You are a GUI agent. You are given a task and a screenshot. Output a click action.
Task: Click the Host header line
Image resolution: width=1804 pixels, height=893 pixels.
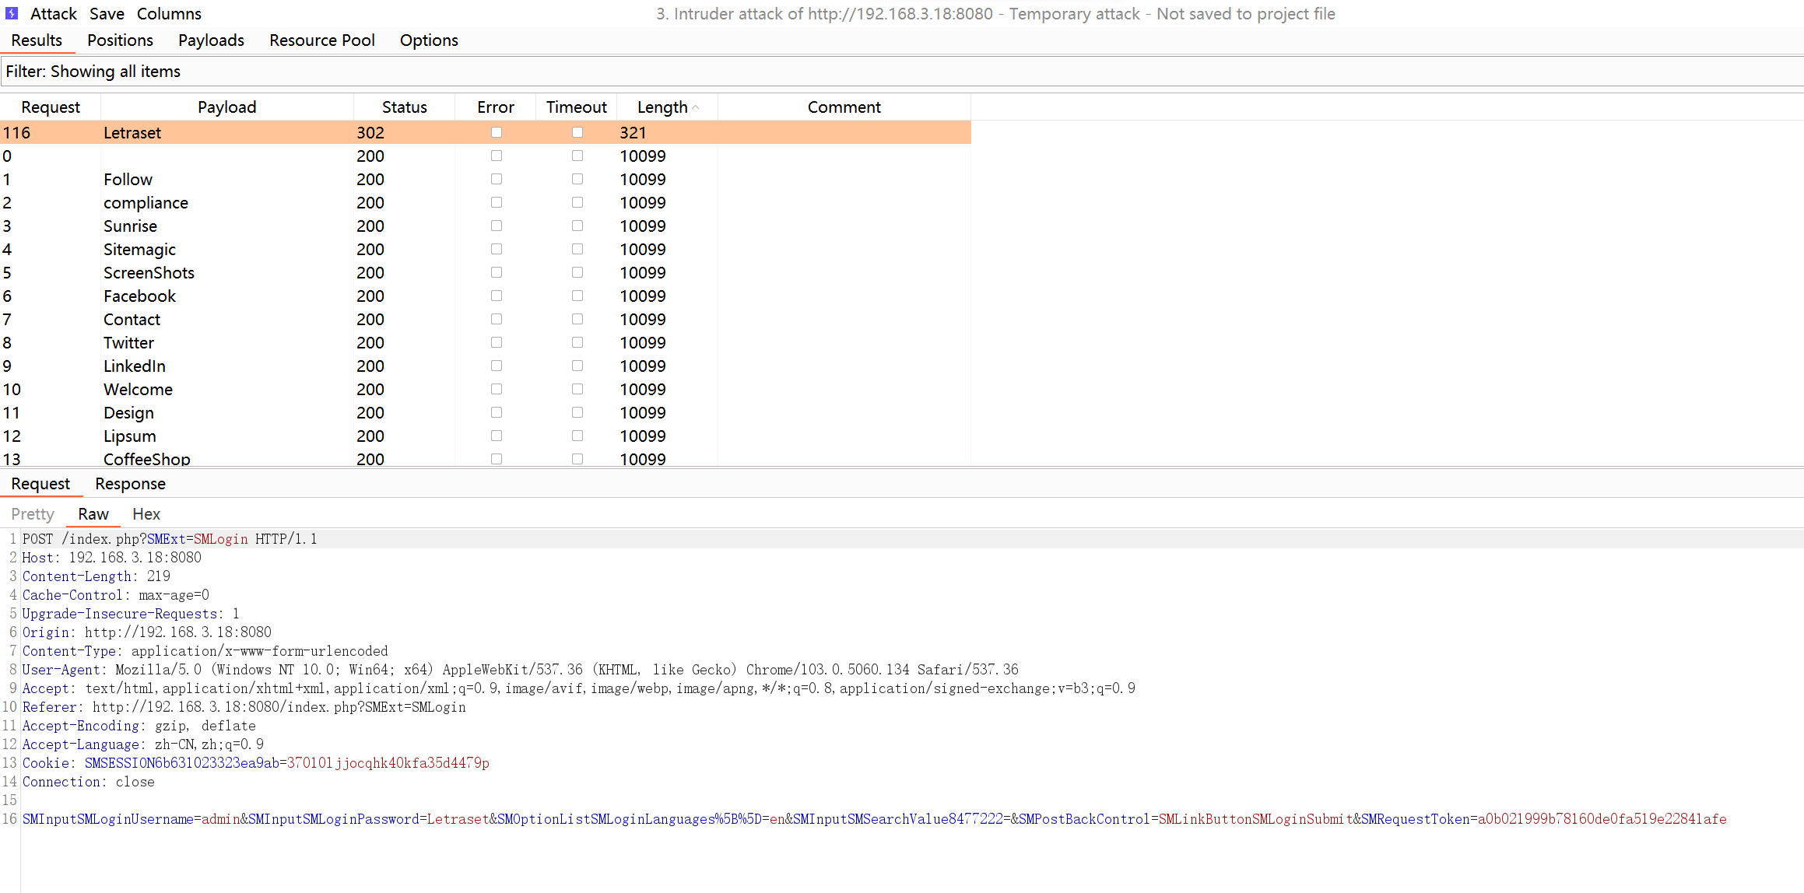(x=111, y=558)
